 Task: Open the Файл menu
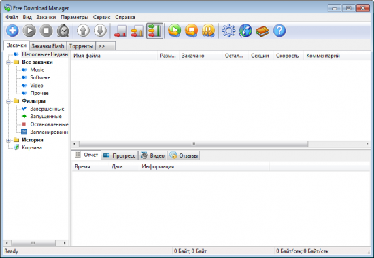[x=12, y=17]
